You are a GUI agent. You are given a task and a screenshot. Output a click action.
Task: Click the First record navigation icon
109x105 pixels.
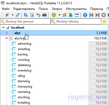[91, 15]
